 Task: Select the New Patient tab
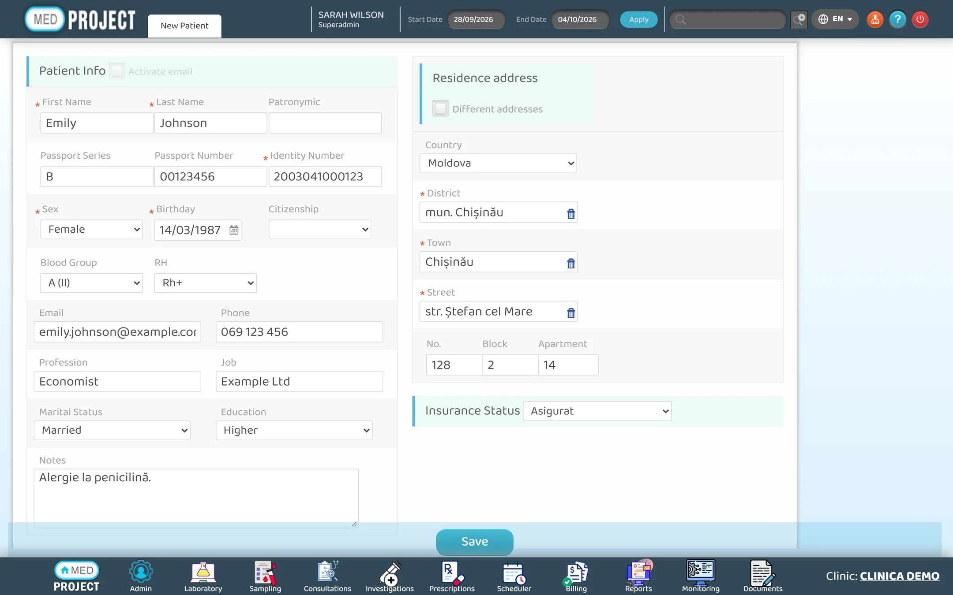pos(184,26)
